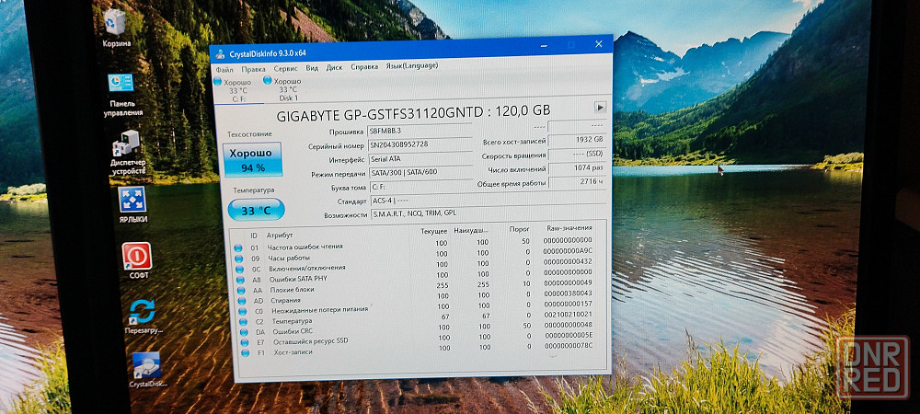Click the next disk arrow button
The height and width of the screenshot is (414, 920).
(600, 108)
